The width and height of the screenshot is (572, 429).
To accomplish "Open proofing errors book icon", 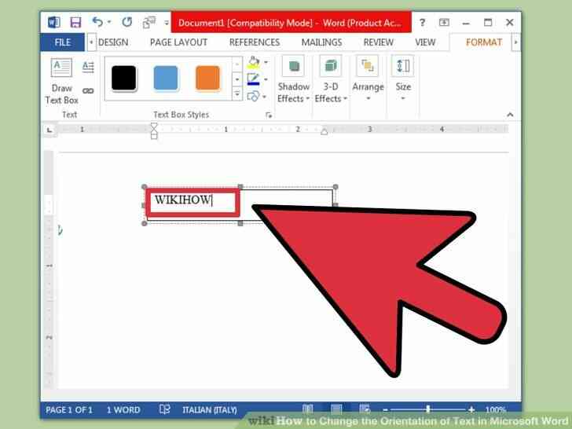I will click(x=164, y=409).
